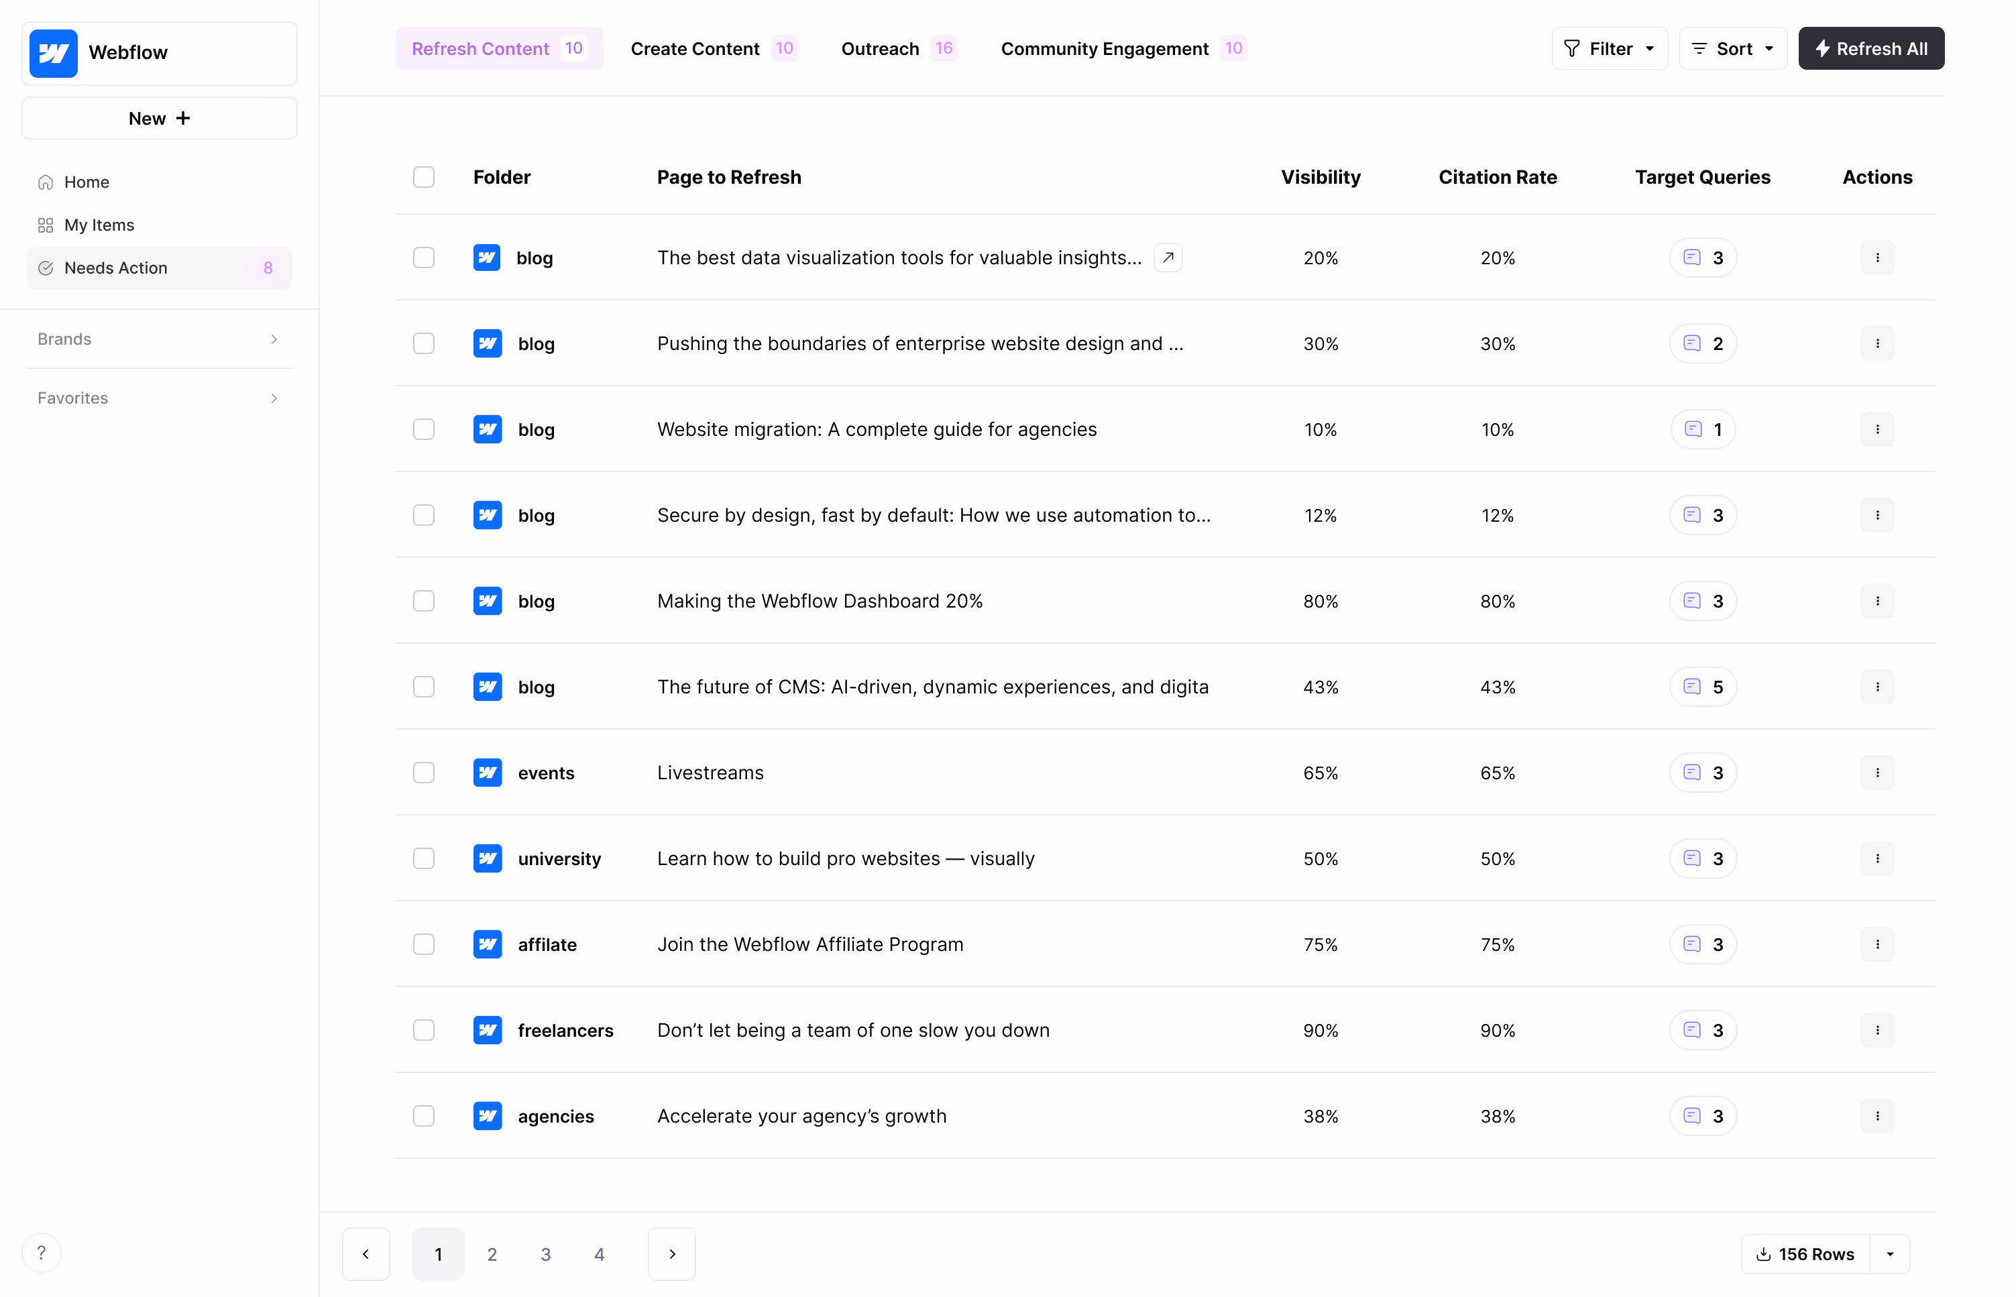Open the Filter dropdown
Image resolution: width=2016 pixels, height=1297 pixels.
[1610, 49]
